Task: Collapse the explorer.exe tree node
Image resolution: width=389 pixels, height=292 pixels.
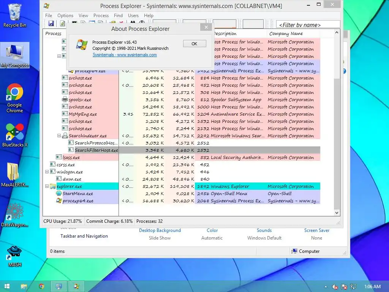Action: click(x=47, y=186)
